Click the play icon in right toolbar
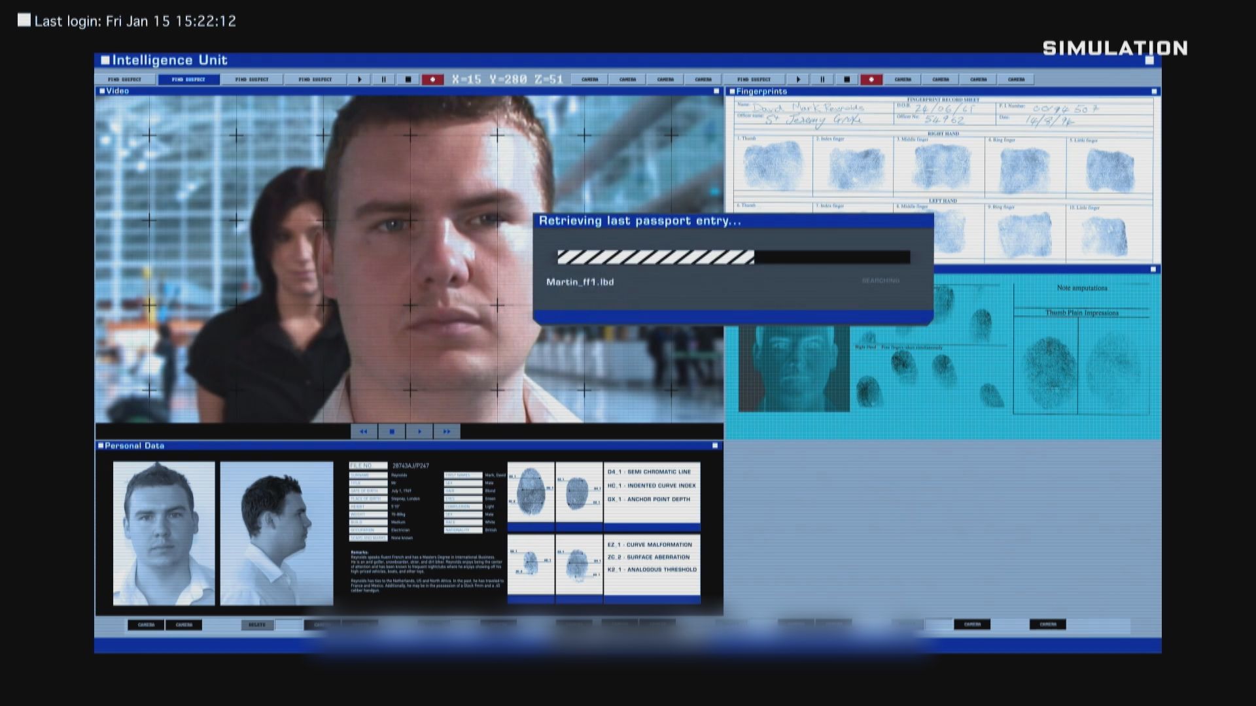The width and height of the screenshot is (1256, 706). pyautogui.click(x=797, y=80)
